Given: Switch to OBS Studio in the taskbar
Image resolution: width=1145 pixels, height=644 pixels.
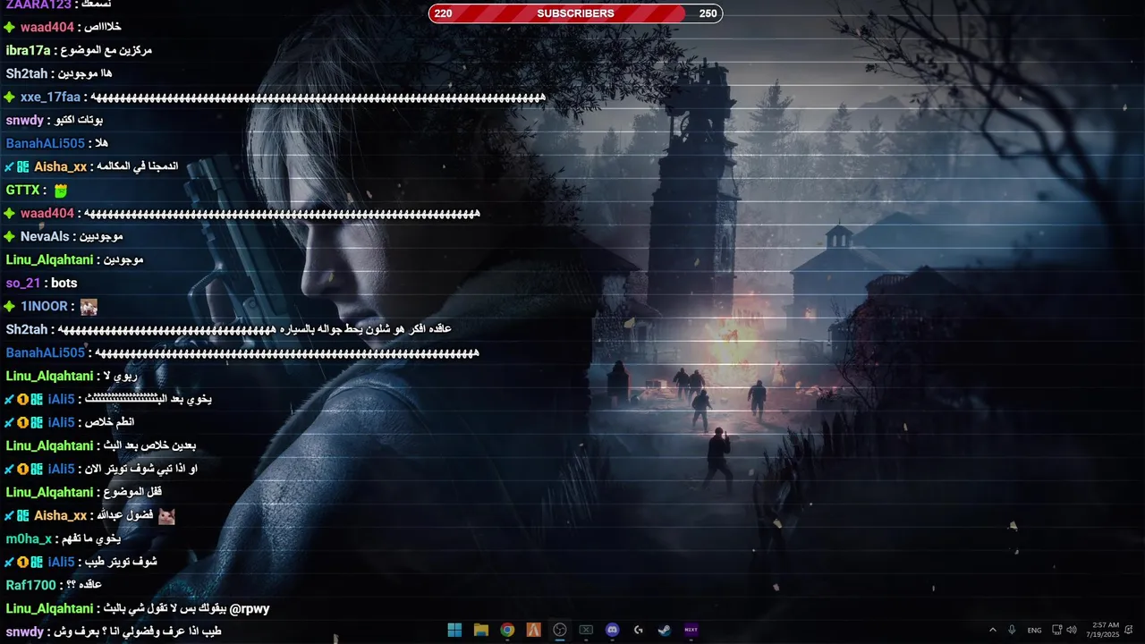Looking at the screenshot, I should pos(560,630).
